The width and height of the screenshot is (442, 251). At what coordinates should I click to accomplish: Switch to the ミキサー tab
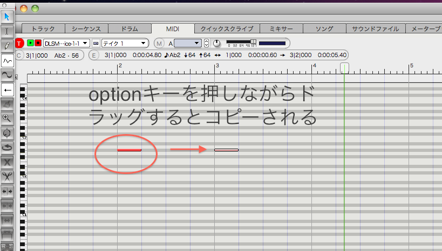click(x=280, y=28)
